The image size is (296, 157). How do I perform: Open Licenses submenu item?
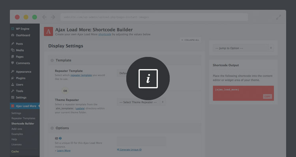(17, 144)
